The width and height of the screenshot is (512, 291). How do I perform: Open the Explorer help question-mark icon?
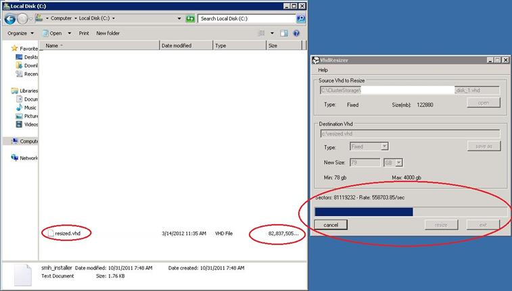[298, 33]
